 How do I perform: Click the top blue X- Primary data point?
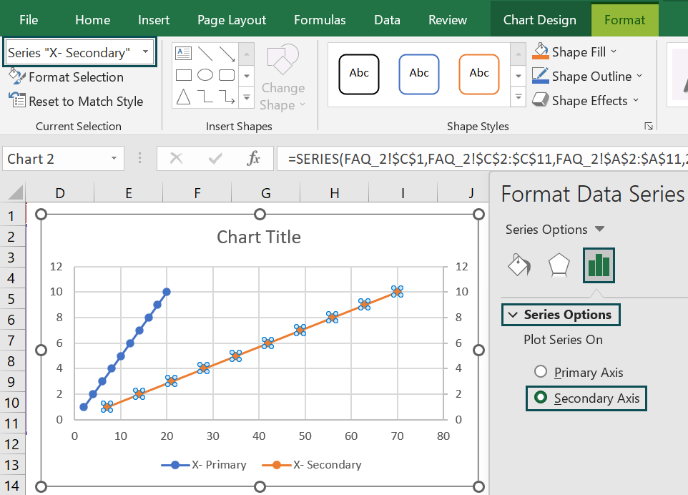[x=167, y=291]
